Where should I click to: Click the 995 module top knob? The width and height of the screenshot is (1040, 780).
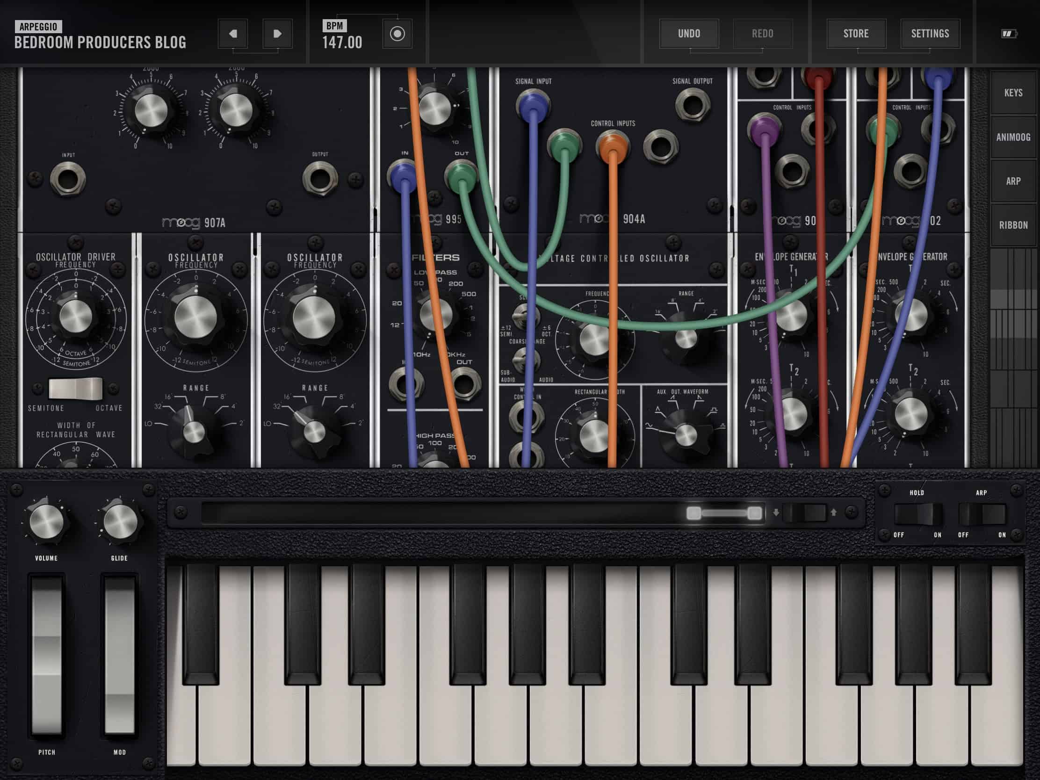coord(434,108)
